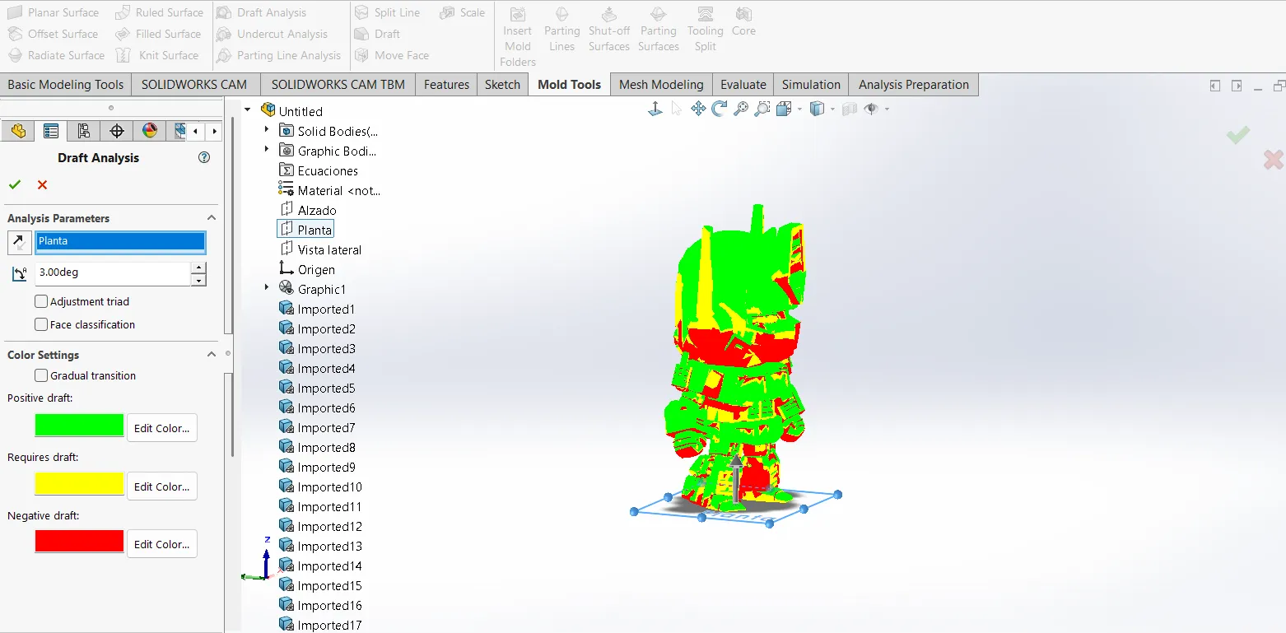Increase draft angle with the up spinner

[x=198, y=268]
